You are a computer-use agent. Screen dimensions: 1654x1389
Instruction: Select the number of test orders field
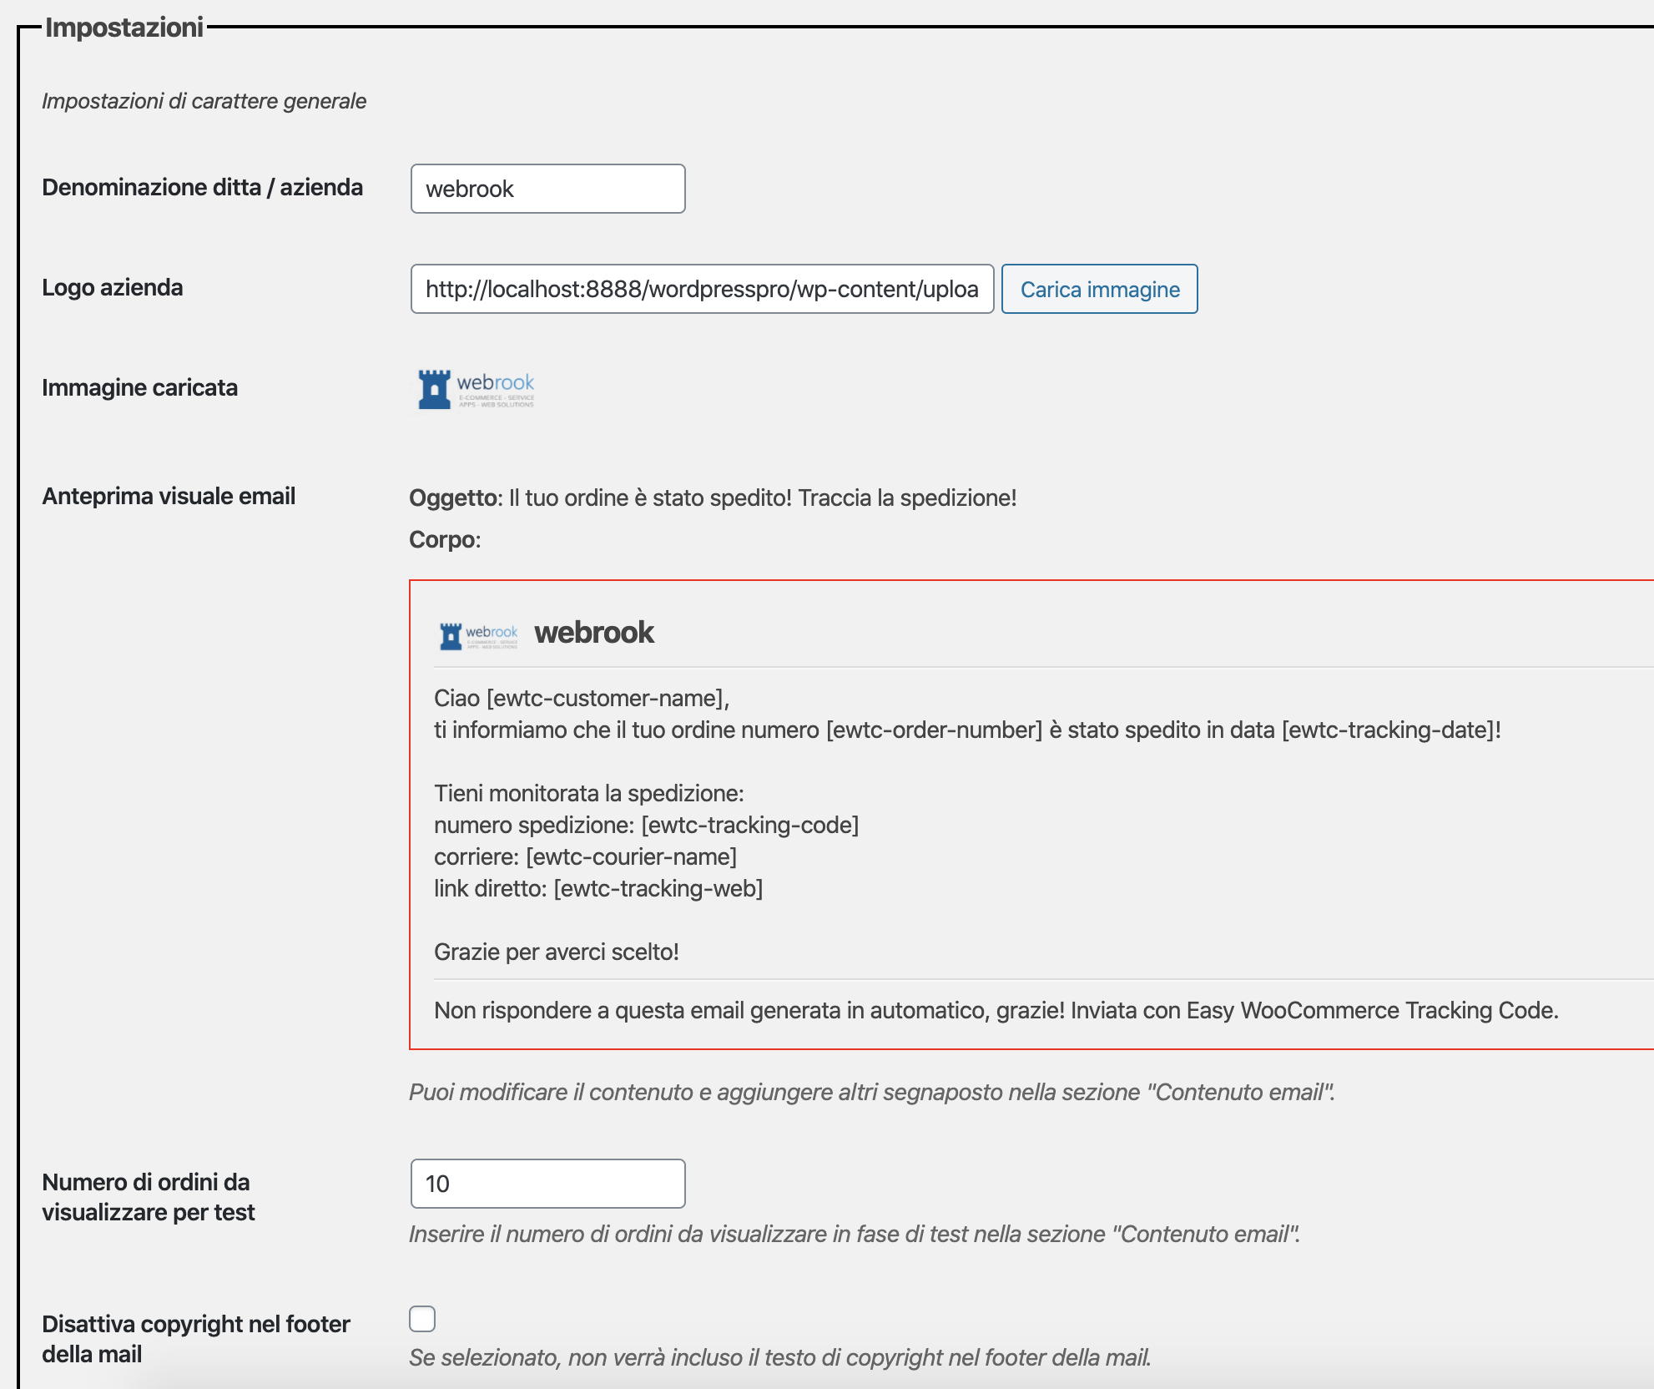tap(547, 1184)
